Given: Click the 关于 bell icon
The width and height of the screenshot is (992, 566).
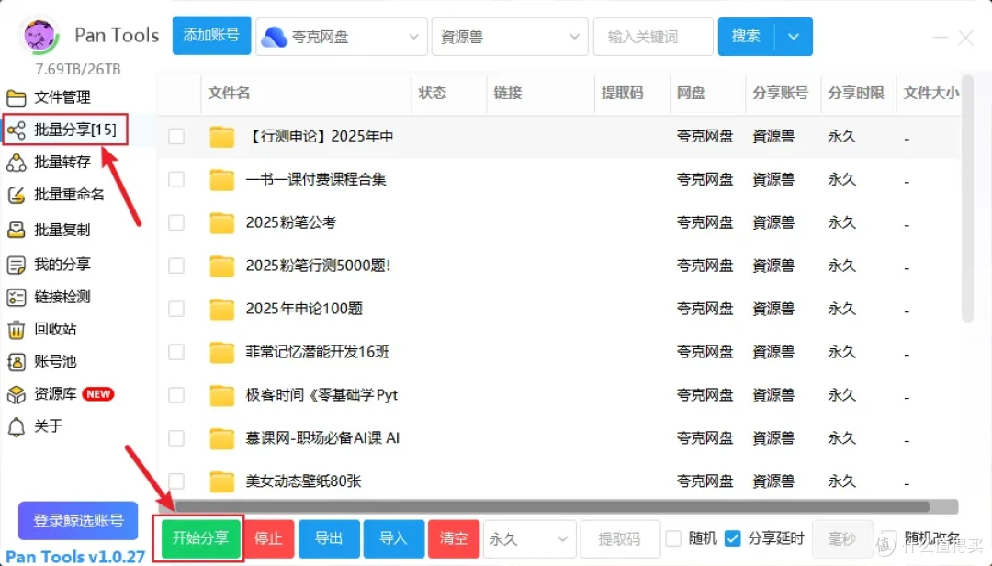Looking at the screenshot, I should pyautogui.click(x=16, y=426).
